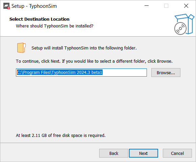Viewport: 196px width, 162px height.
Task: Click the free disk space requirement text
Action: click(61, 136)
